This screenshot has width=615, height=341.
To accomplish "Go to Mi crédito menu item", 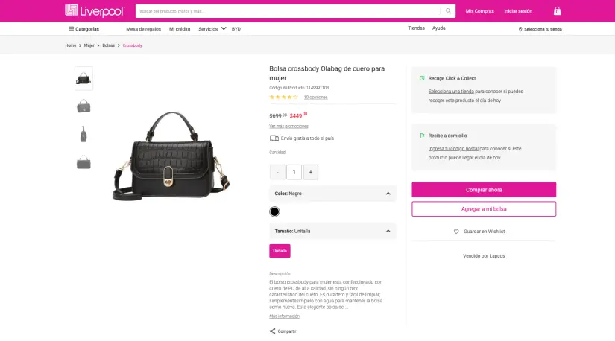I will [180, 29].
